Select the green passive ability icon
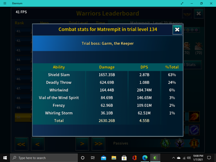 tap(165, 143)
